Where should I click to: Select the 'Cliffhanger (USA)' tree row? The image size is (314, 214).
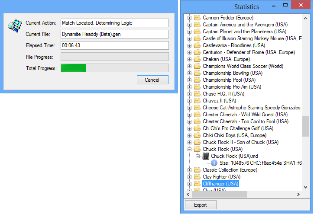tap(220, 184)
